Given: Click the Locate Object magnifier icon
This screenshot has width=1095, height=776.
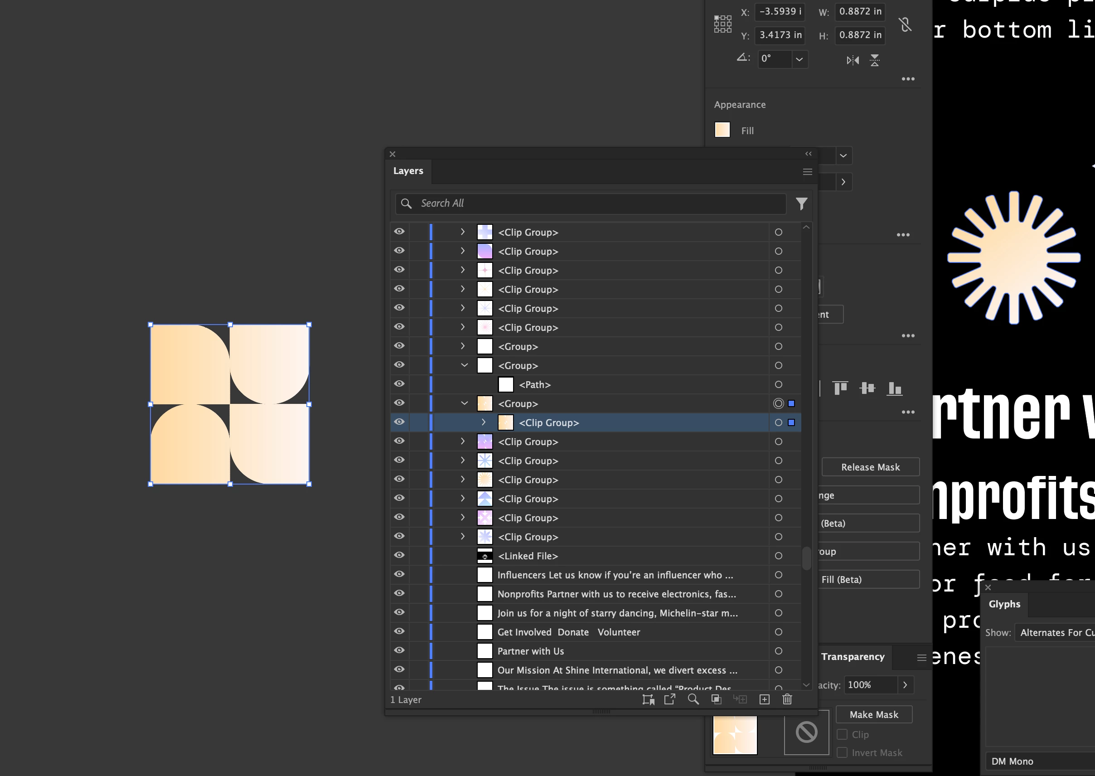Looking at the screenshot, I should click(693, 699).
